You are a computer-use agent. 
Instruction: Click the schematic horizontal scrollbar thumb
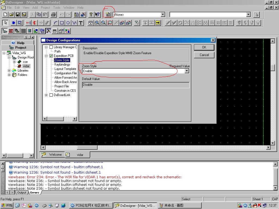point(87,147)
